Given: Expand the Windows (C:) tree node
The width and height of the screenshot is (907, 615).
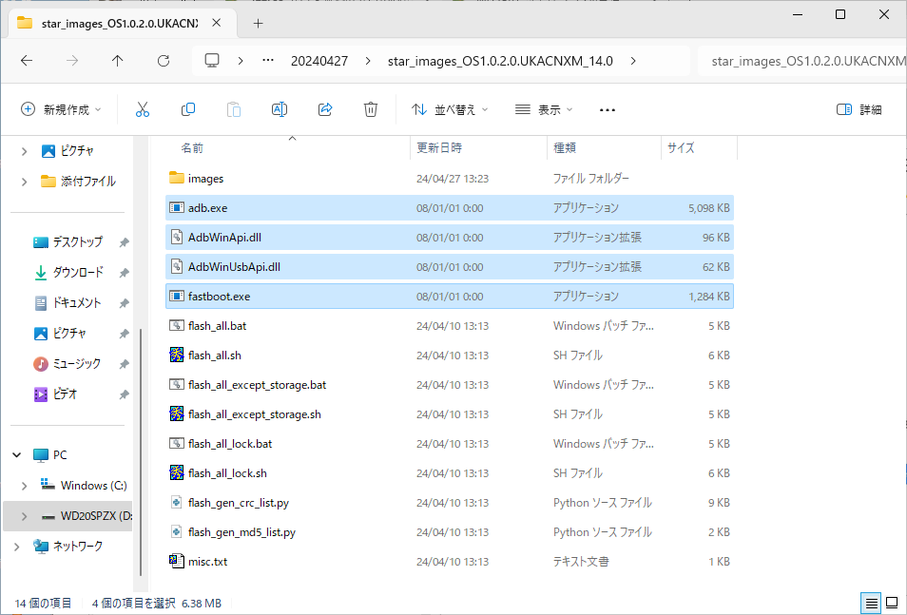Looking at the screenshot, I should click(x=25, y=486).
